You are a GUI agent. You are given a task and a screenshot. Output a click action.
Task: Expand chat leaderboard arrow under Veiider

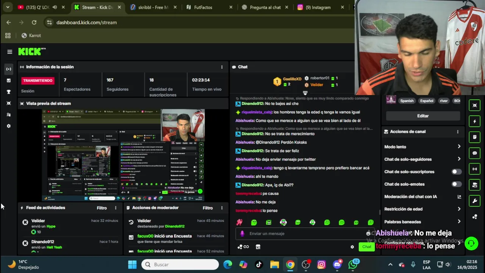point(305,93)
